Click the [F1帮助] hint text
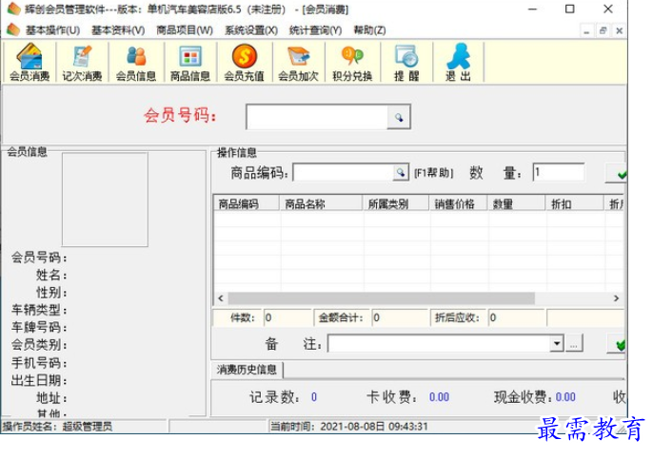 [433, 173]
